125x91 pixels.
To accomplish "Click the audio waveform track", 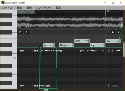I will click(70, 22).
